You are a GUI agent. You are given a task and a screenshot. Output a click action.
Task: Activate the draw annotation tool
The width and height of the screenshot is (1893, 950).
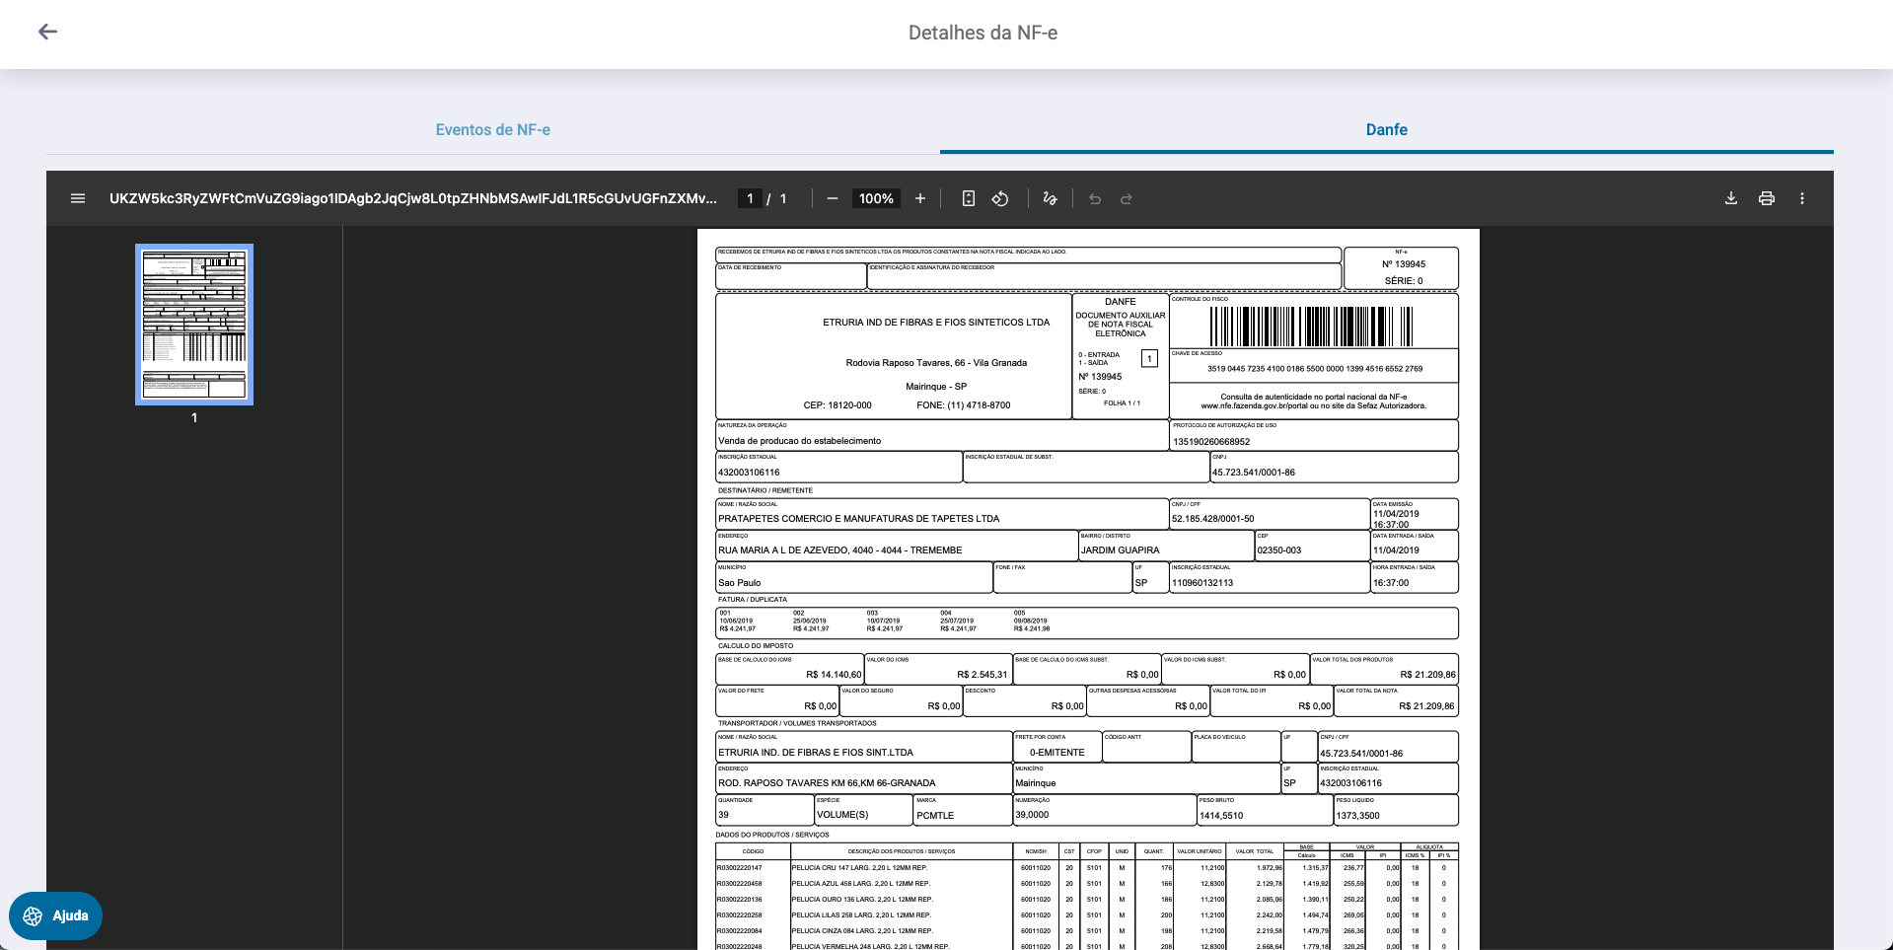1050,198
